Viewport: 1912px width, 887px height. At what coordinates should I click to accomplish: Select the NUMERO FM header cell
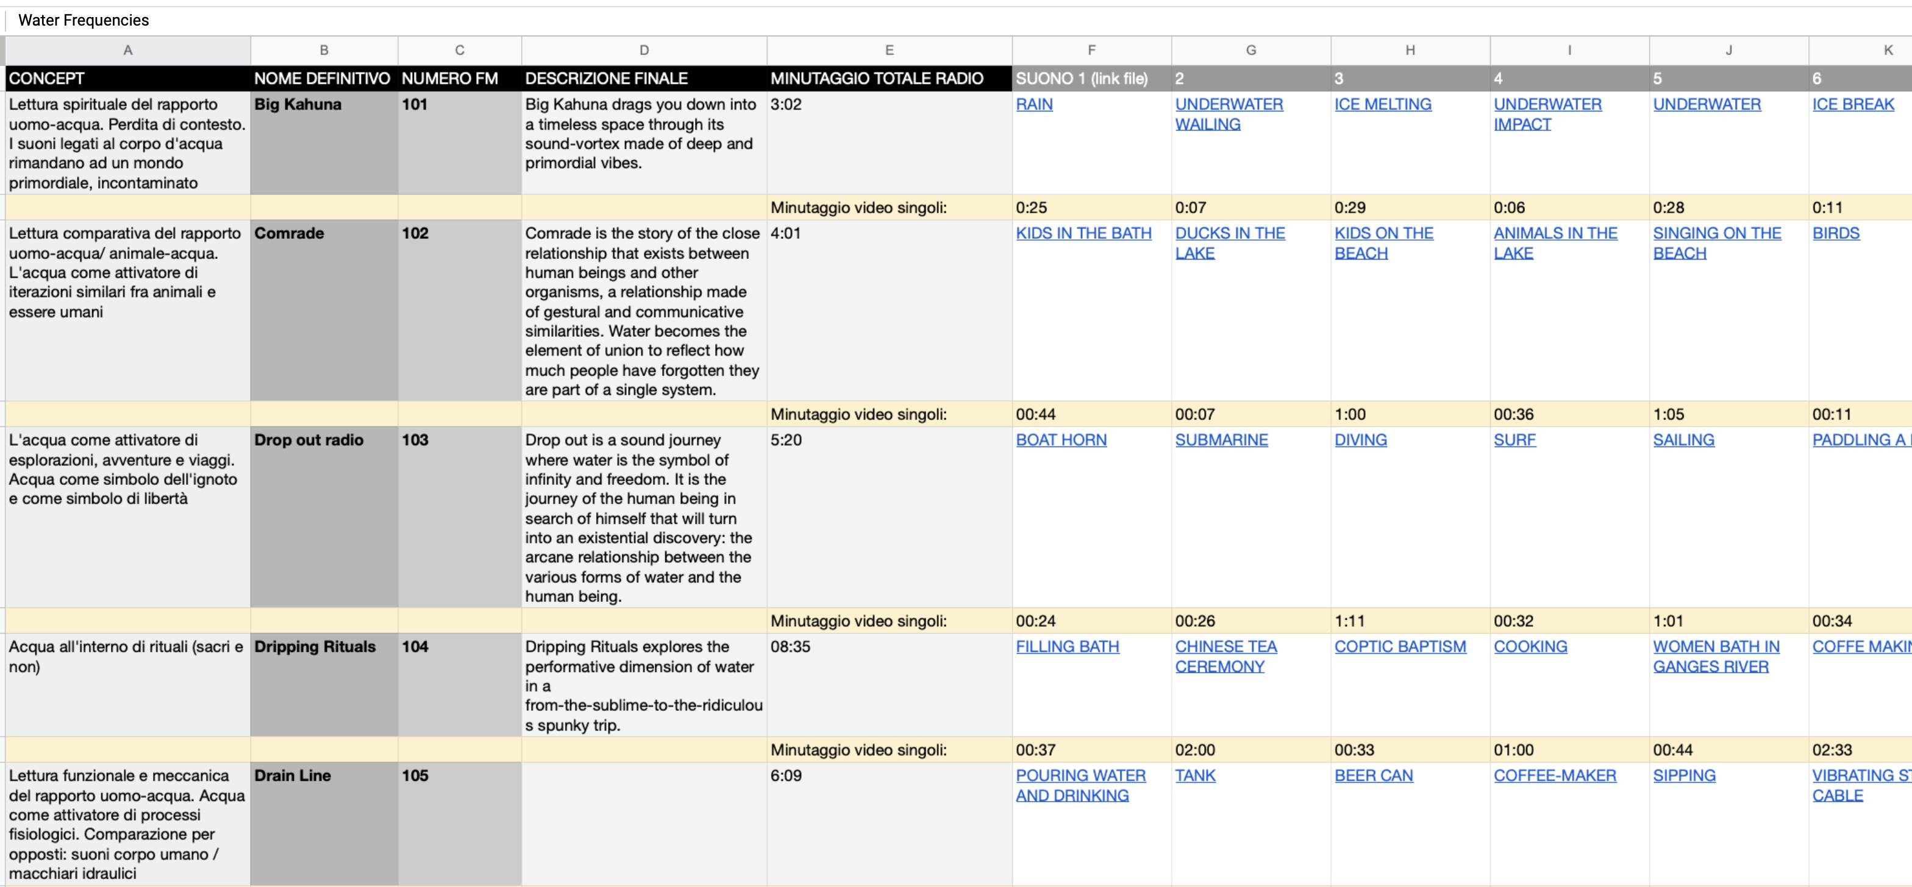(460, 78)
